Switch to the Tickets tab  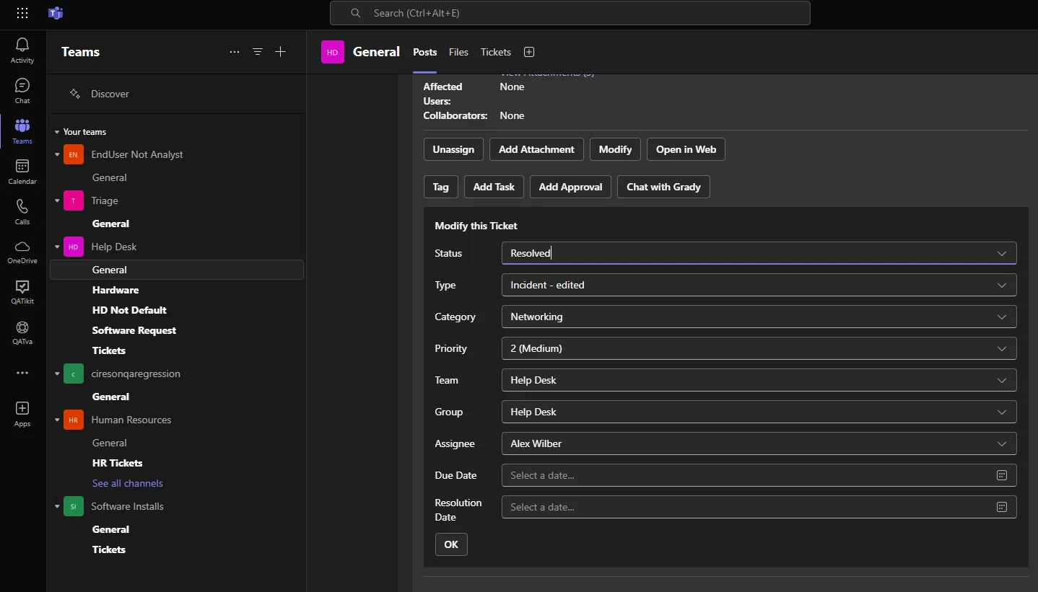coord(496,52)
